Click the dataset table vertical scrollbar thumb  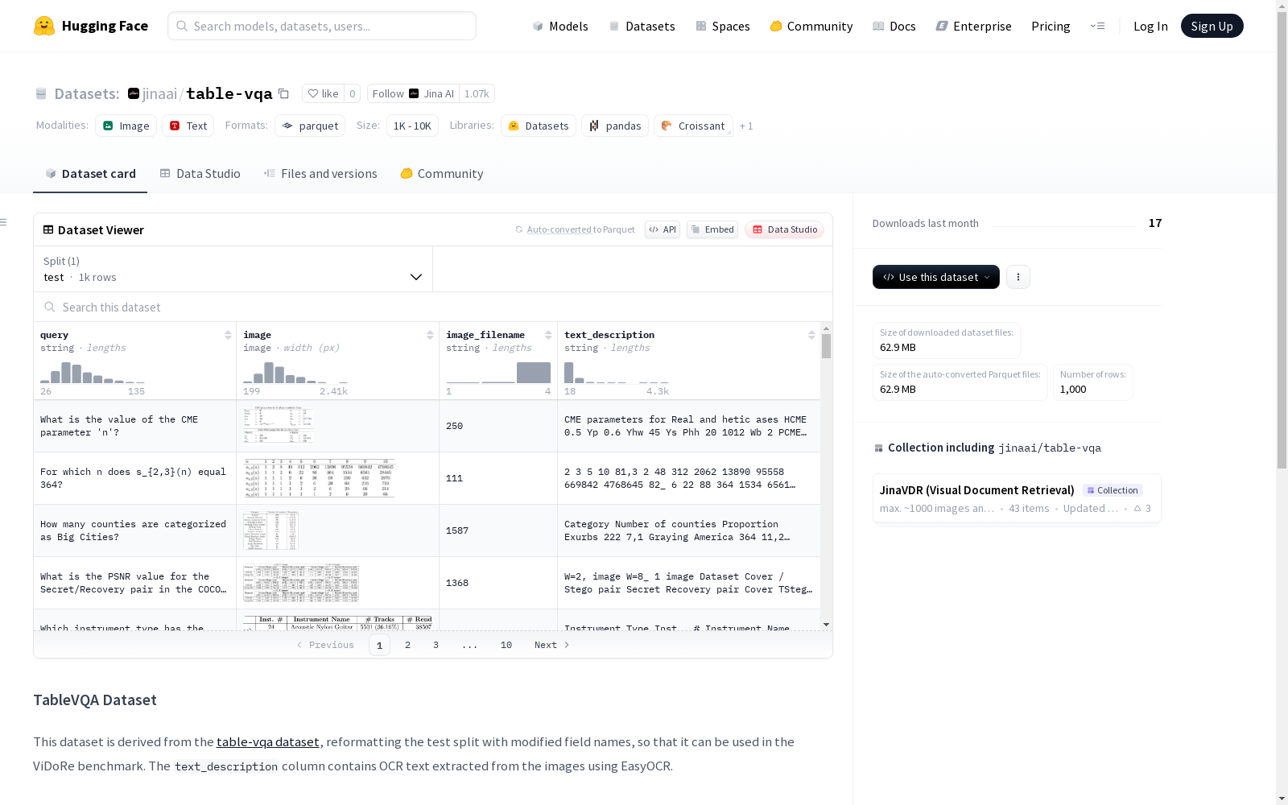[826, 346]
